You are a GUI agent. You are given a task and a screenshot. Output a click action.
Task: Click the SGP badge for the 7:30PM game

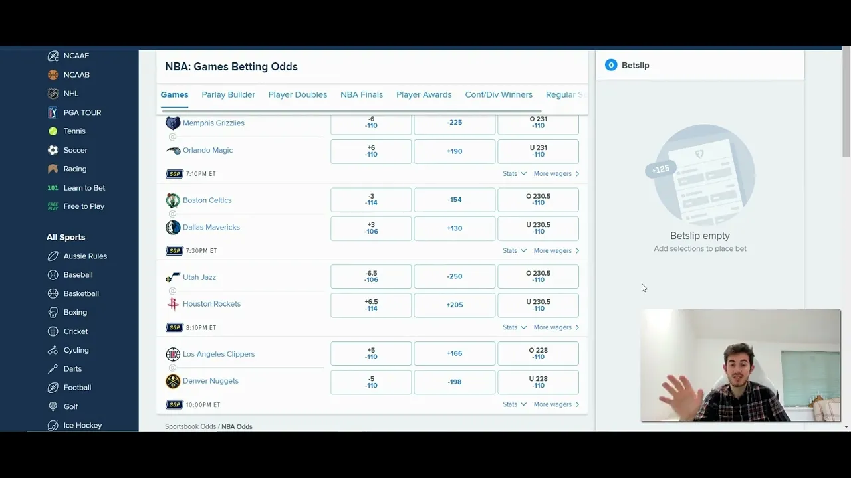click(174, 250)
